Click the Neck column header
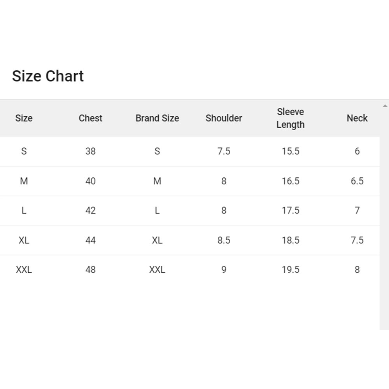Screen dimensions: 389x389 pyautogui.click(x=357, y=118)
